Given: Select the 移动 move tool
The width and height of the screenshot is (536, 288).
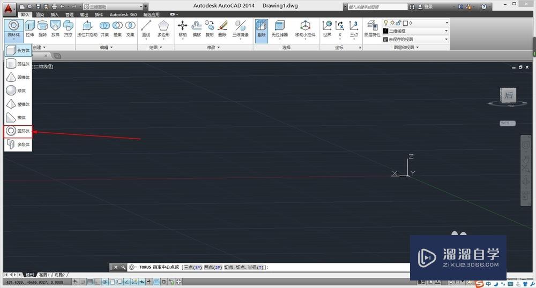Looking at the screenshot, I should pyautogui.click(x=183, y=29).
